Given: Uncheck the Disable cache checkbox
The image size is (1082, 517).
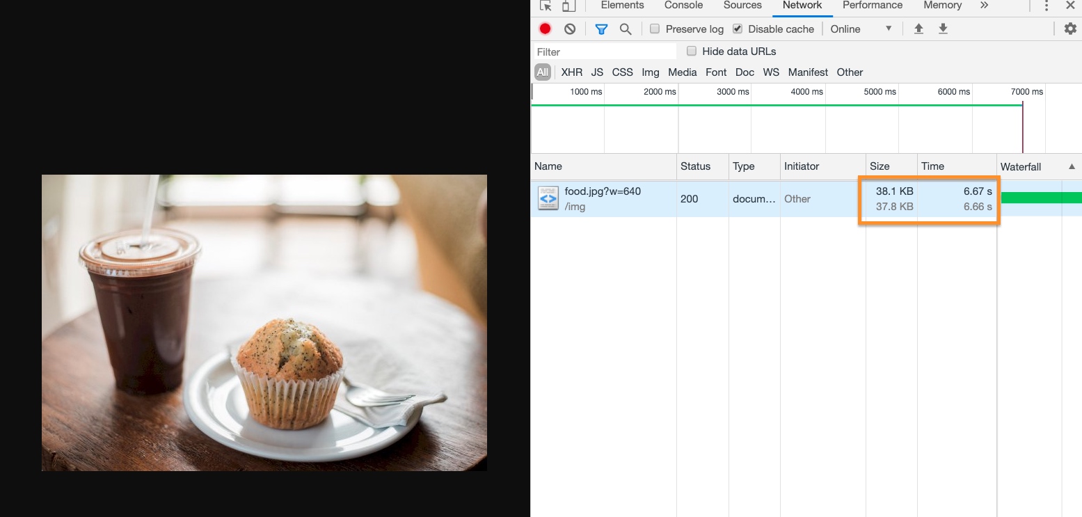Looking at the screenshot, I should tap(738, 29).
